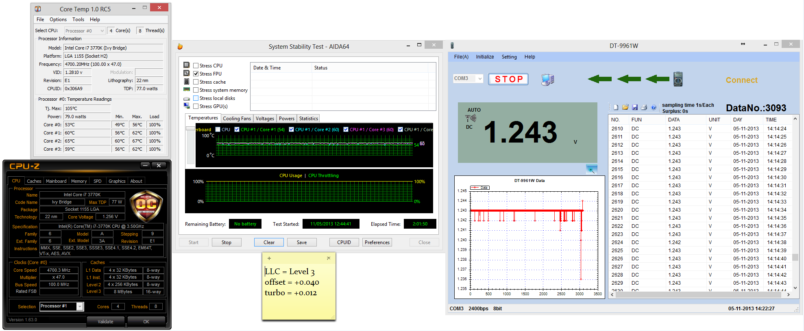Click the OK button in CPU-Z
The width and height of the screenshot is (804, 331).
point(146,322)
